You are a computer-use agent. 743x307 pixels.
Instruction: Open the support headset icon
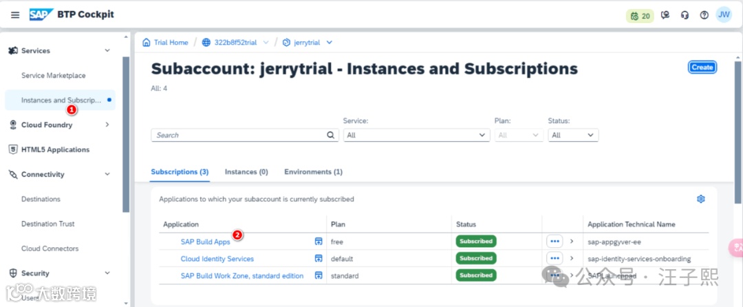point(685,15)
